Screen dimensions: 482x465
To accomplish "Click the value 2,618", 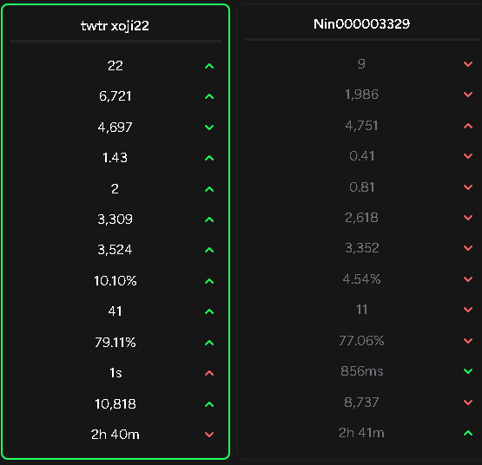I will pyautogui.click(x=361, y=218).
